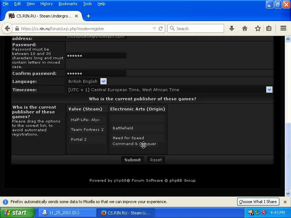Screen dimensions: 291x218
Task: Click scrollbar up arrow
Action: pyautogui.click(x=288, y=39)
